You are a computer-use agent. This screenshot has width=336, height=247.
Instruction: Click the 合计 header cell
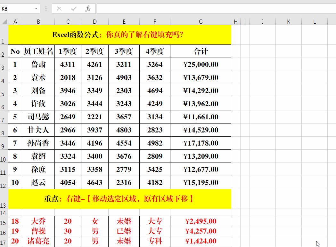tap(201, 51)
